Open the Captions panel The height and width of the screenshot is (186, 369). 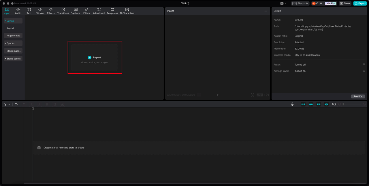76,11
